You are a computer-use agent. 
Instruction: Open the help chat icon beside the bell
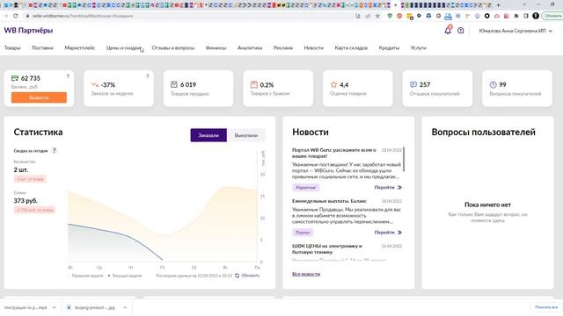tap(461, 31)
